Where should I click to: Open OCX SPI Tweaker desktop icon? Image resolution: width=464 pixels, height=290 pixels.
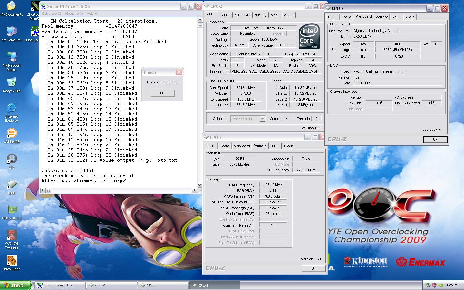tap(12, 239)
